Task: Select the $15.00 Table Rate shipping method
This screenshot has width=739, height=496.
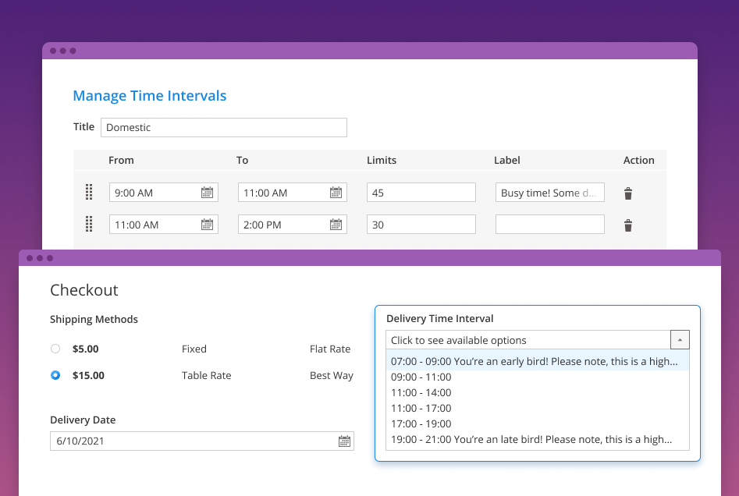Action: [x=55, y=375]
